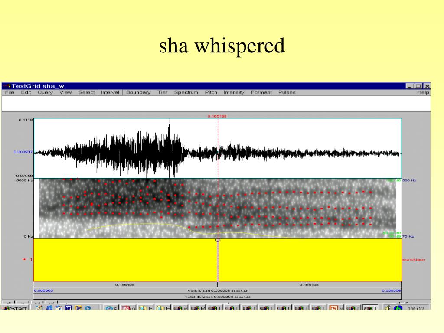
Task: Click in the waveform display
Action: pyautogui.click(x=218, y=148)
